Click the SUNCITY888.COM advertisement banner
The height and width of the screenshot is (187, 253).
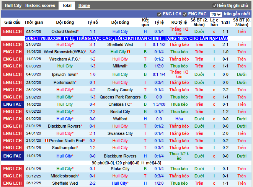point(126,38)
